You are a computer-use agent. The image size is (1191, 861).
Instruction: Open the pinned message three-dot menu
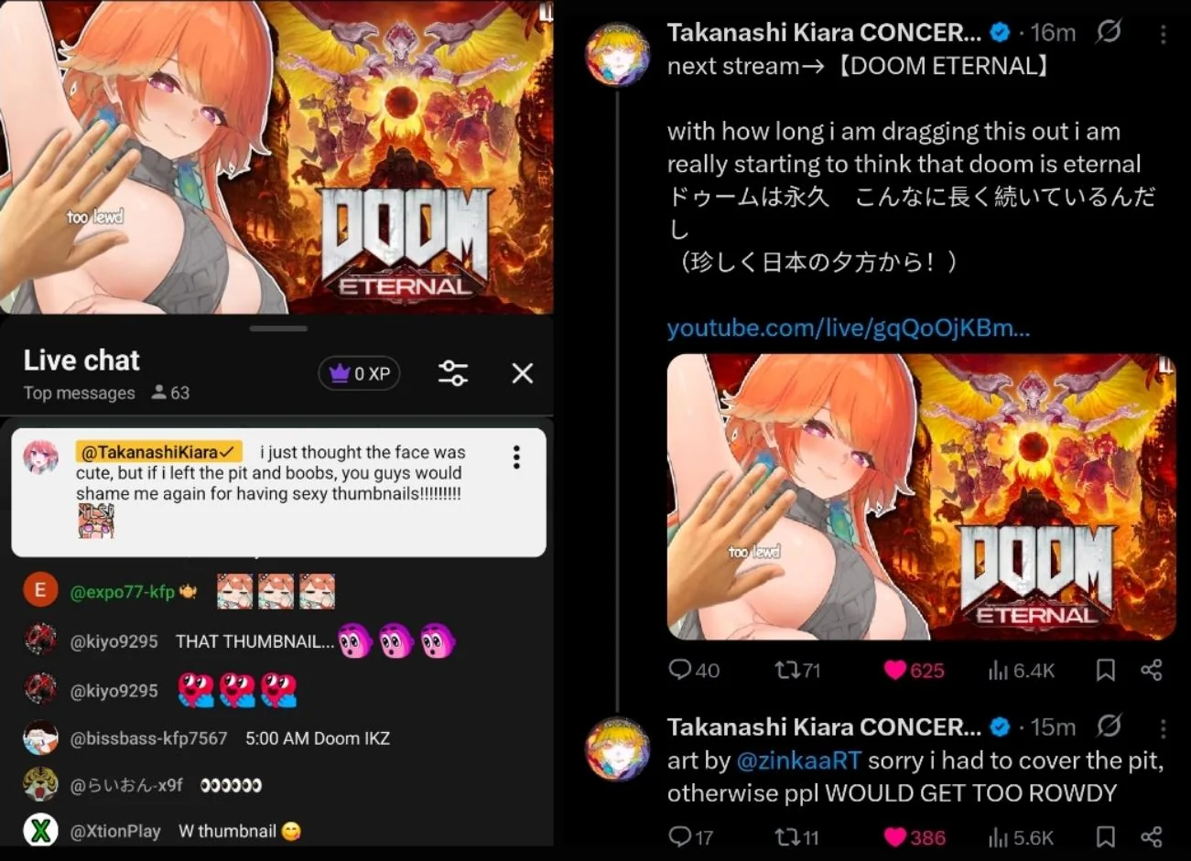click(x=516, y=457)
